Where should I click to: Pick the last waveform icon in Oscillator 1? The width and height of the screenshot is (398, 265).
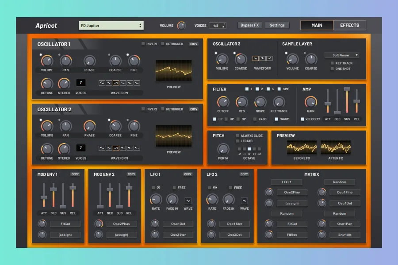pyautogui.click(x=137, y=83)
